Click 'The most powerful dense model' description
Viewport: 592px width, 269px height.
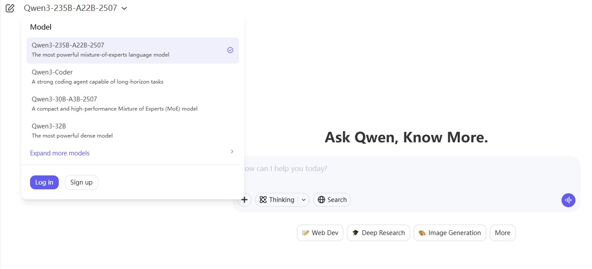[72, 136]
